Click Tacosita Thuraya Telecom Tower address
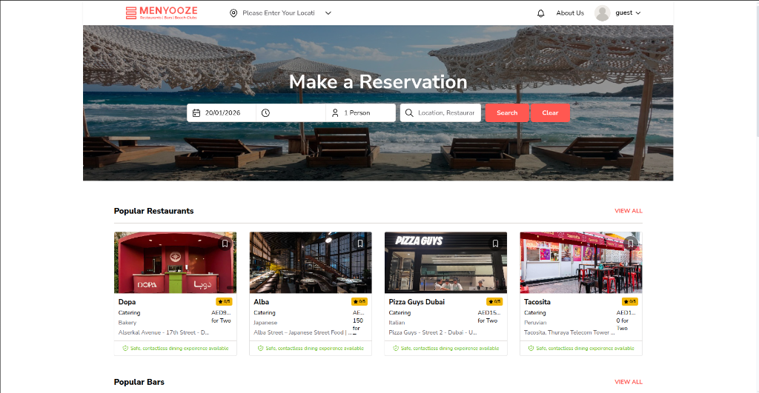Image resolution: width=759 pixels, height=393 pixels. click(569, 332)
